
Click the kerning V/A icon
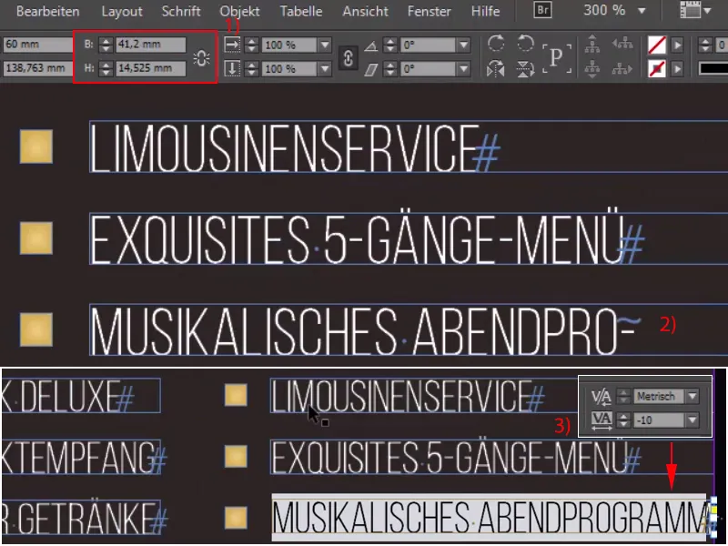click(x=601, y=397)
